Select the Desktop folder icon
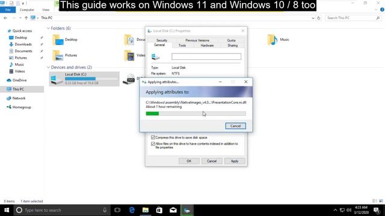385x216 pixels. pyautogui.click(x=58, y=40)
